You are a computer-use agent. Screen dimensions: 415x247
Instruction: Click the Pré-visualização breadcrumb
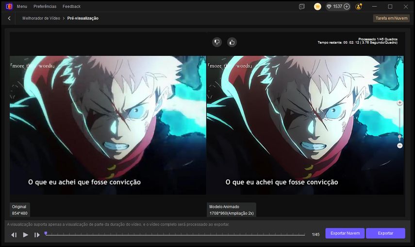(x=83, y=18)
